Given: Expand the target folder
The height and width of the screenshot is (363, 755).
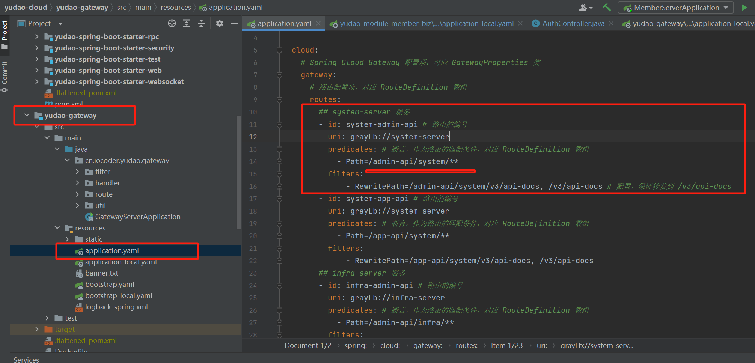Looking at the screenshot, I should tap(37, 329).
